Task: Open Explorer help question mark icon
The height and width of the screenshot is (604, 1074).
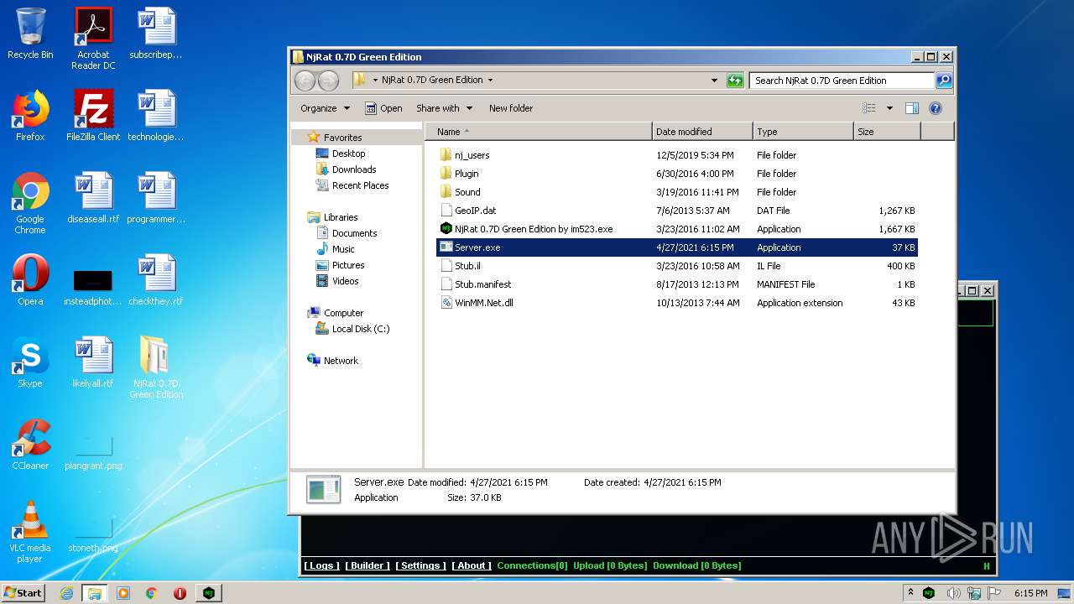Action: [x=936, y=108]
